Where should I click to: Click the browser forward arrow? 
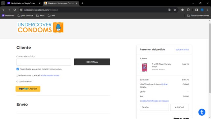tap(9, 10)
